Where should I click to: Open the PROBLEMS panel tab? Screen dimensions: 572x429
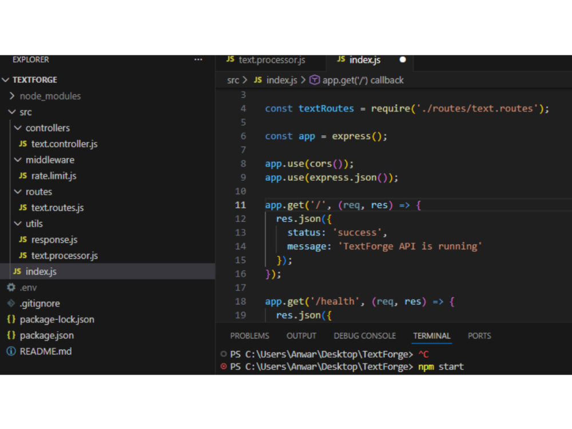249,336
